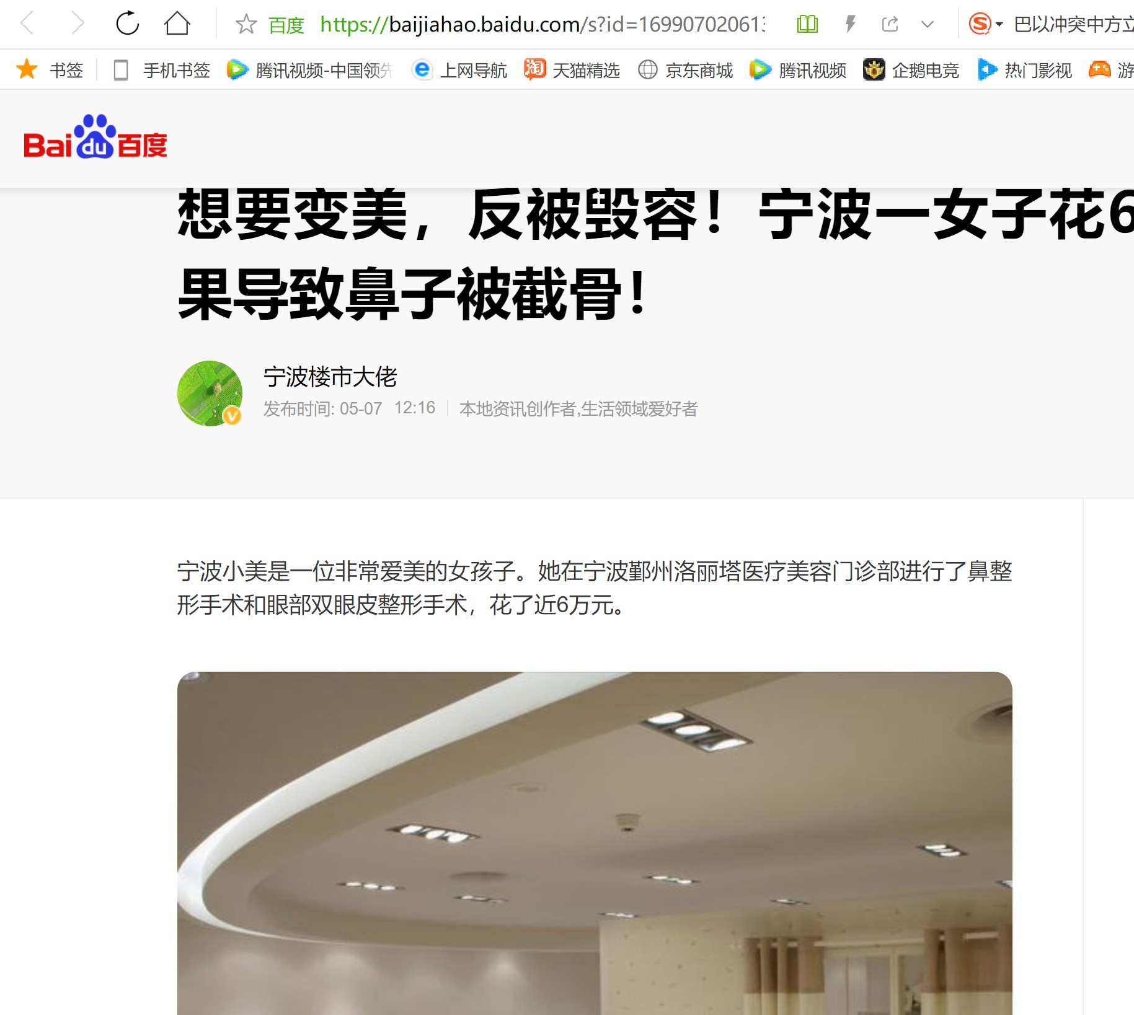Go back to the previous page
Screen dimensions: 1134x1015
pyautogui.click(x=27, y=24)
